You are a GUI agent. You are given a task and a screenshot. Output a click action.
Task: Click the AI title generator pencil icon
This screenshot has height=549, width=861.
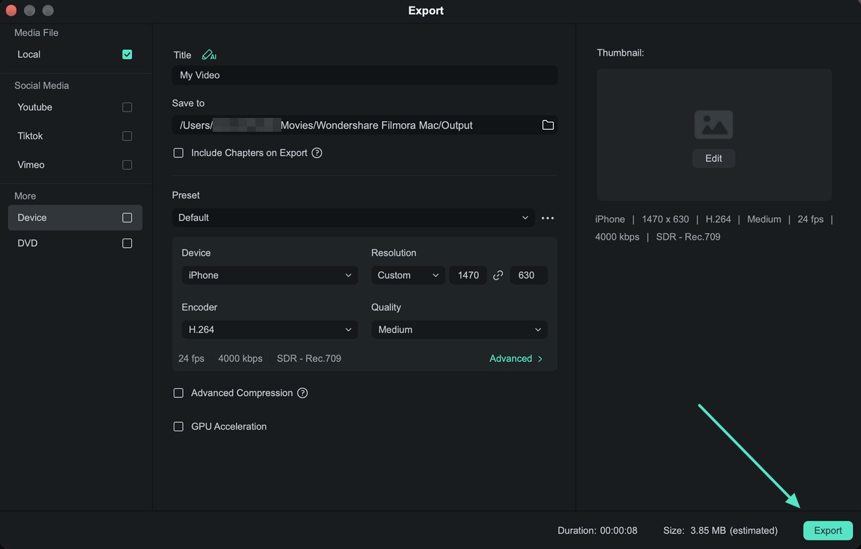[209, 55]
